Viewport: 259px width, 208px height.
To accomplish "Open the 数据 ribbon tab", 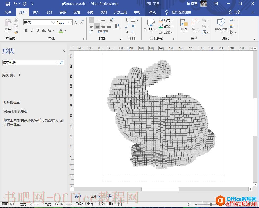I will click(63, 12).
